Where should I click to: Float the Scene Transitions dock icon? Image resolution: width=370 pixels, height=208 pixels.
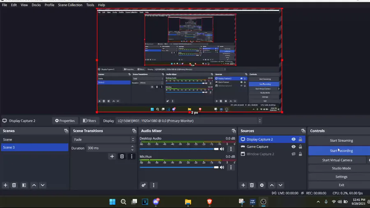[134, 131]
